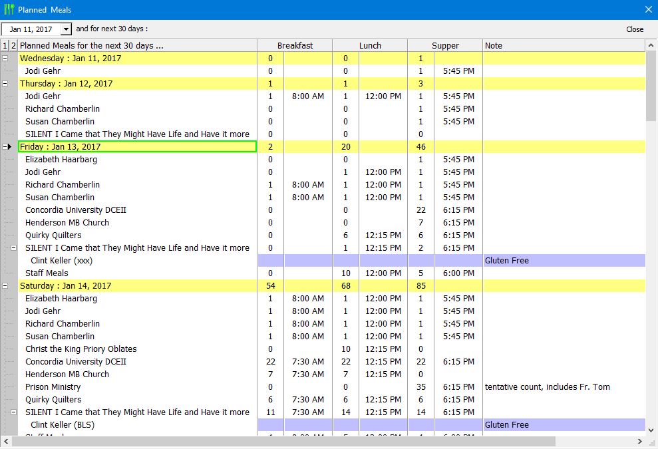The height and width of the screenshot is (449, 658).
Task: Collapse Thursday Jan 12, 2017 group
Action: coord(5,84)
